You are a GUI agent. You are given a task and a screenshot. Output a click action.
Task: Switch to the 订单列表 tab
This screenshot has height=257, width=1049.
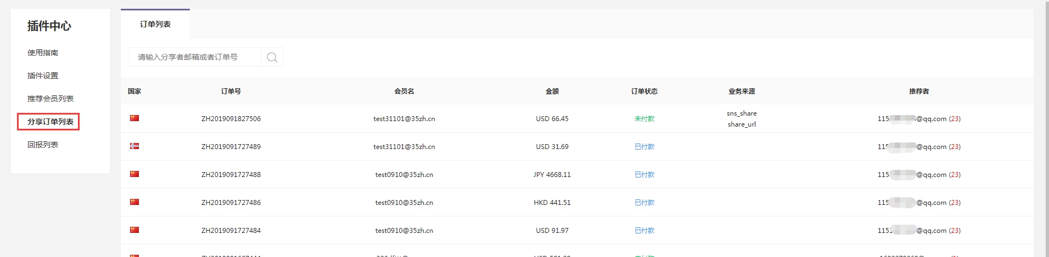(155, 24)
